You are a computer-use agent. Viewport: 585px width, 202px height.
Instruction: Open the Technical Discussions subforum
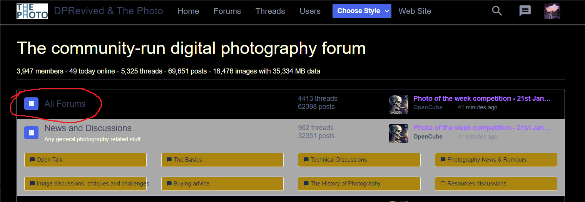click(359, 160)
